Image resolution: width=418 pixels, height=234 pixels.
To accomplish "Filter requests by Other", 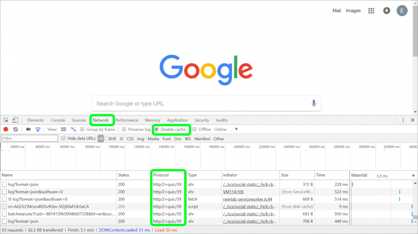I will (x=219, y=139).
